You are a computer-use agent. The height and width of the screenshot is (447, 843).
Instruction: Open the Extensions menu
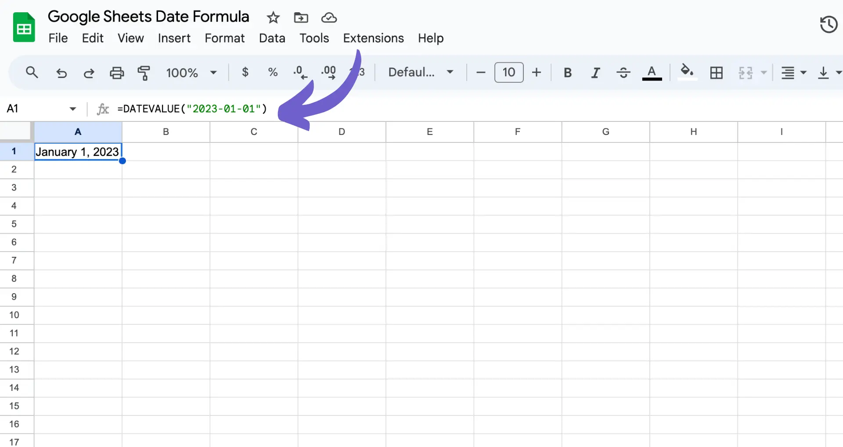click(373, 38)
